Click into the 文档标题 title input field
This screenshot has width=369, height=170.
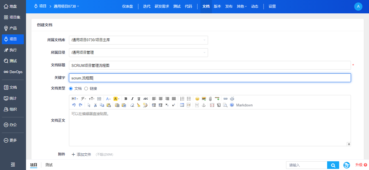(210, 65)
